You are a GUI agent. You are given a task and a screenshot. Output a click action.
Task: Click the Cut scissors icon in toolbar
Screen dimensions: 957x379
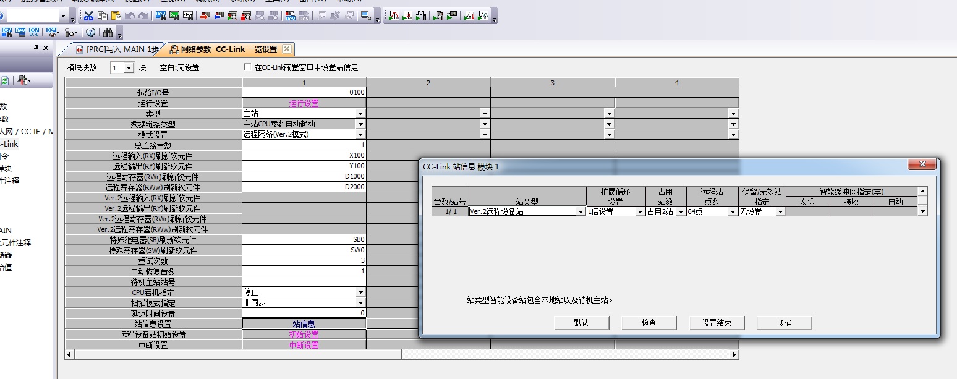coord(88,16)
